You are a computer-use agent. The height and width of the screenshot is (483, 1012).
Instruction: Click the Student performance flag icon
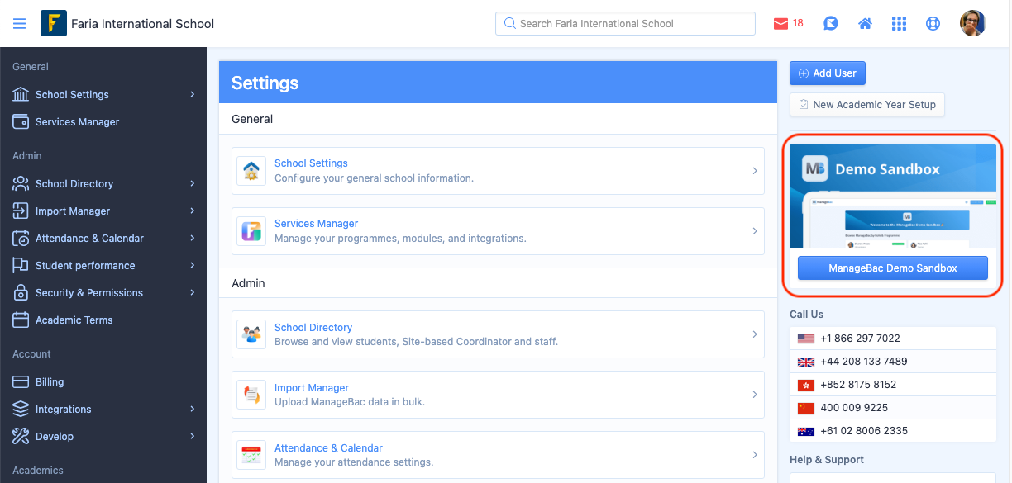tap(21, 265)
